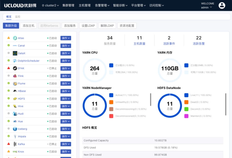The height and width of the screenshot is (158, 232).
Task: Expand the 操作 dropdown for Atlas
Action: (x=66, y=38)
